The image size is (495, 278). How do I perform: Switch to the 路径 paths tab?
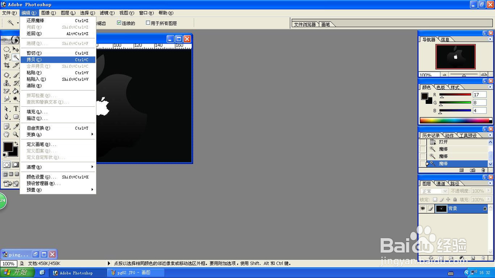click(455, 184)
